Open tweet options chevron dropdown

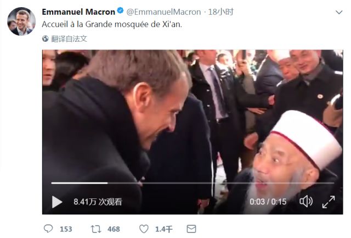pyautogui.click(x=339, y=12)
